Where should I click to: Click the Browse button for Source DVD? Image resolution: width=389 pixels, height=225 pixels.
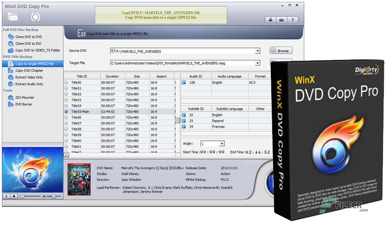pos(281,51)
